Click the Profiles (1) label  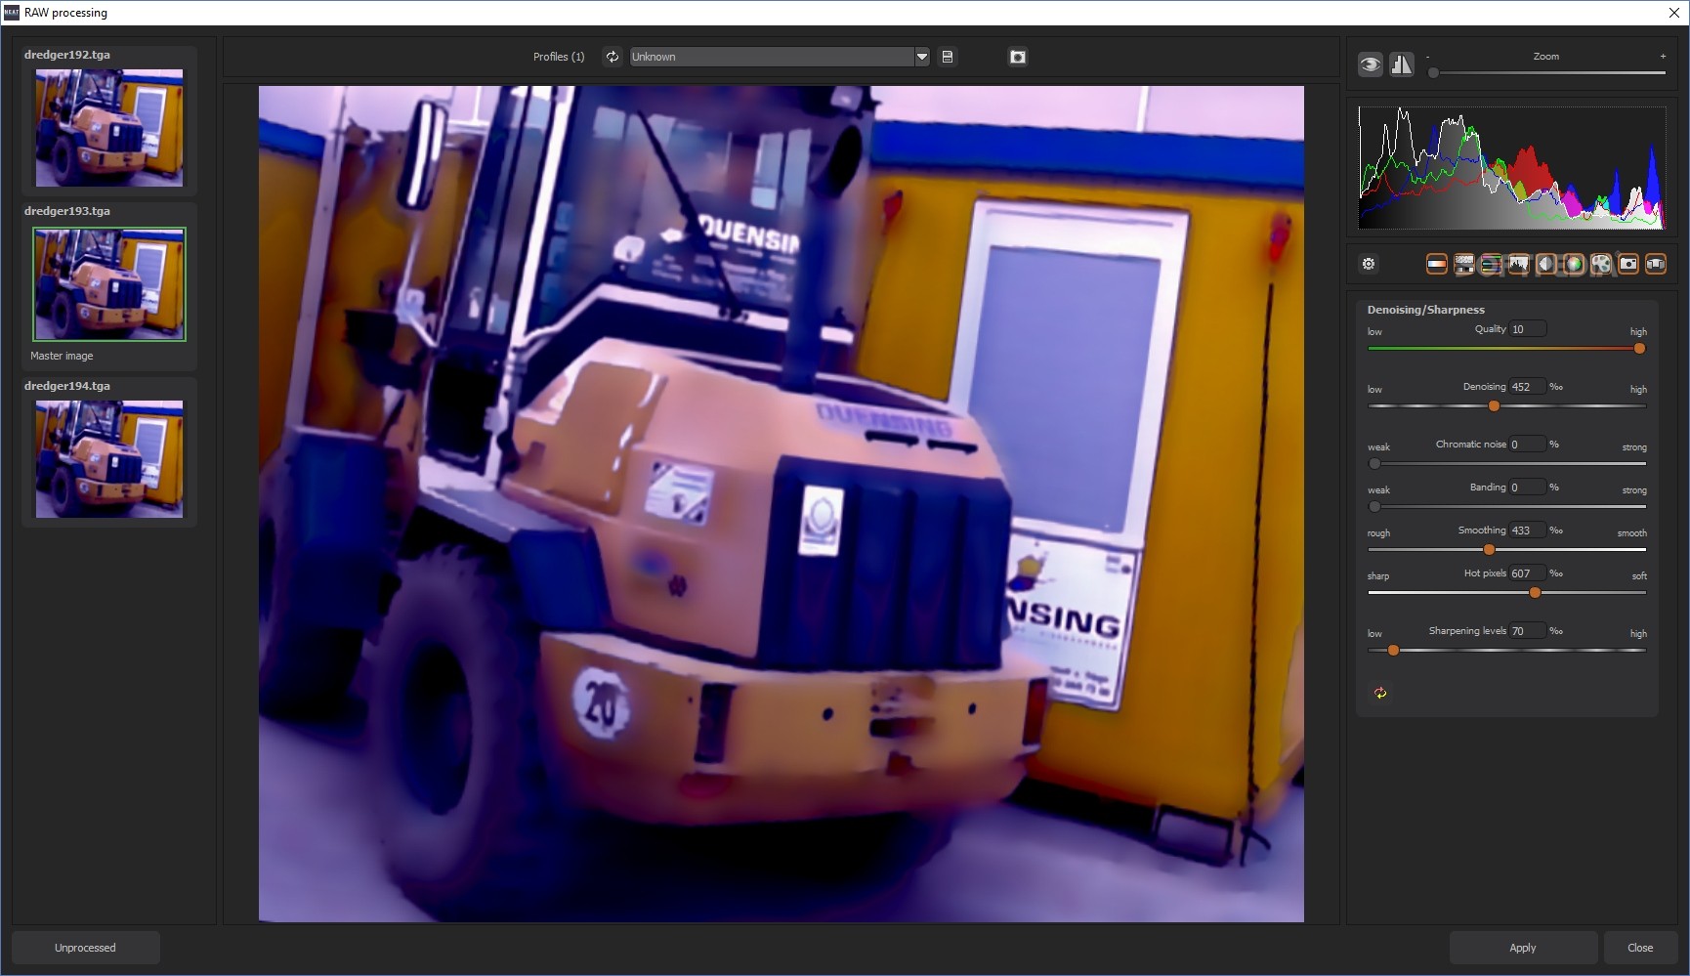coord(559,57)
